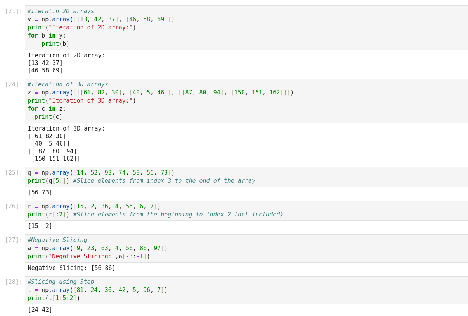
Task: Click the '#Slicing using Step' comment line
Action: 61,282
